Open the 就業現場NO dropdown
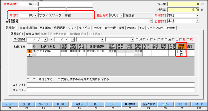 click(x=35, y=4)
